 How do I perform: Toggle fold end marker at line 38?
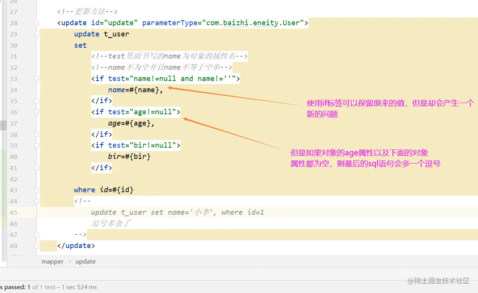(x=37, y=134)
